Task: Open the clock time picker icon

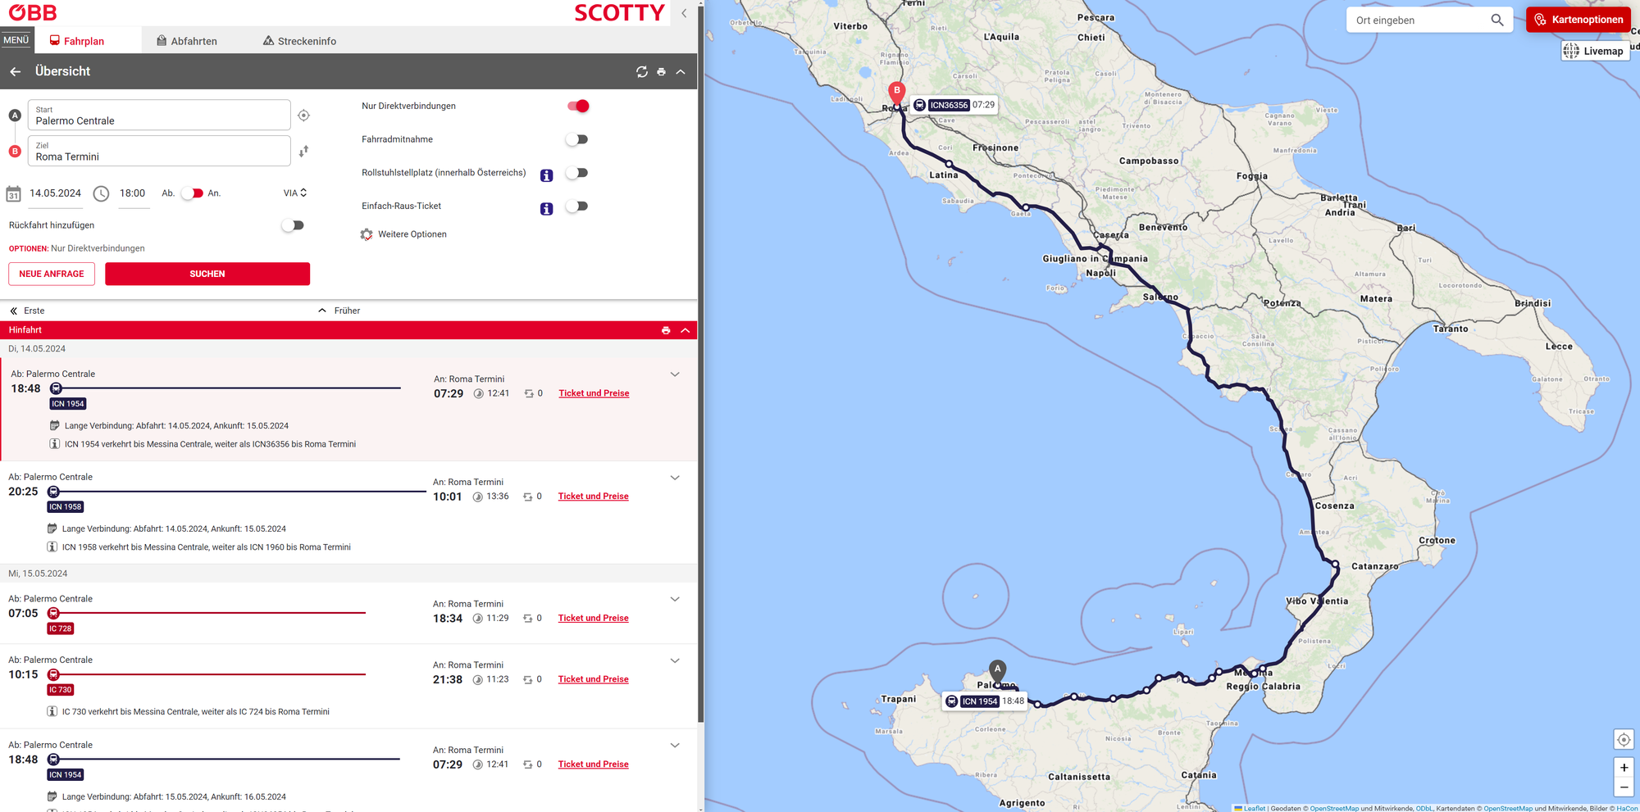Action: (101, 194)
